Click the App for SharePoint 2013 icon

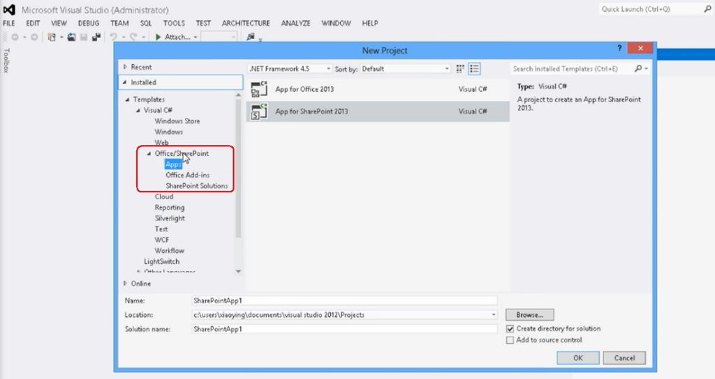pyautogui.click(x=259, y=111)
